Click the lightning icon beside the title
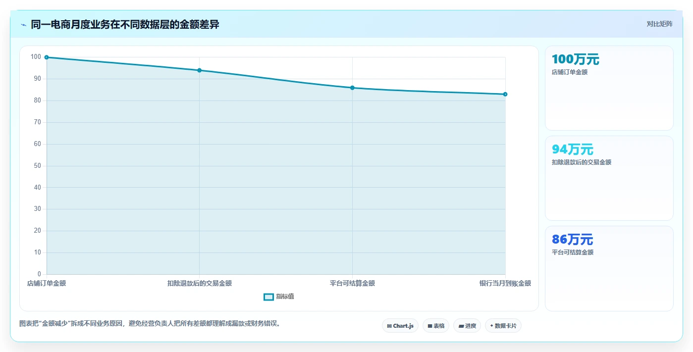Screen dimensions: 693x352 coord(23,25)
